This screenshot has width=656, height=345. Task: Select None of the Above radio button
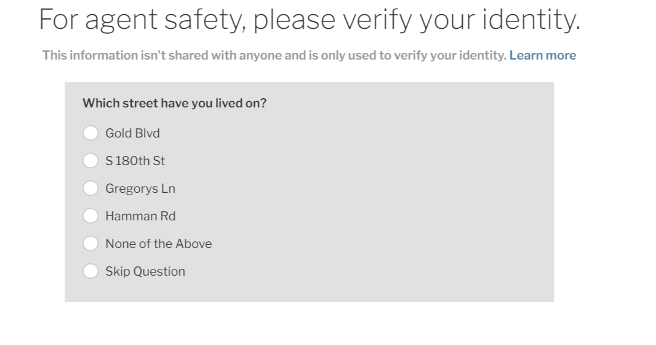pos(90,244)
